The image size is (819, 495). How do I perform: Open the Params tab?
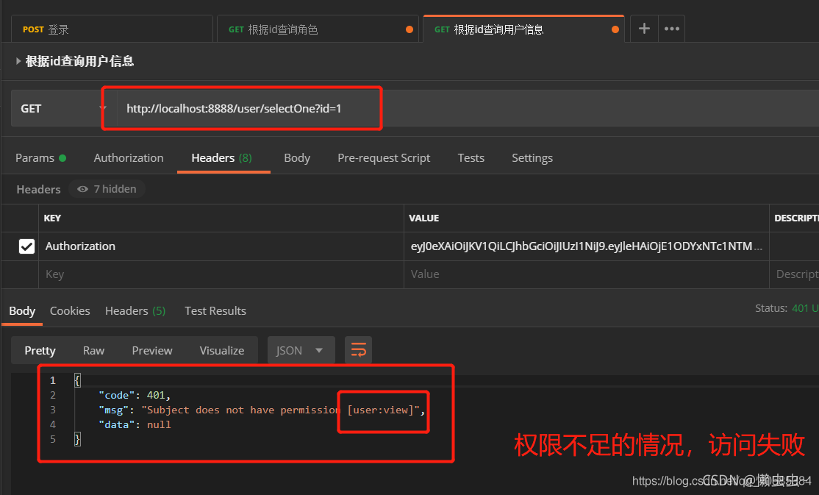point(40,158)
